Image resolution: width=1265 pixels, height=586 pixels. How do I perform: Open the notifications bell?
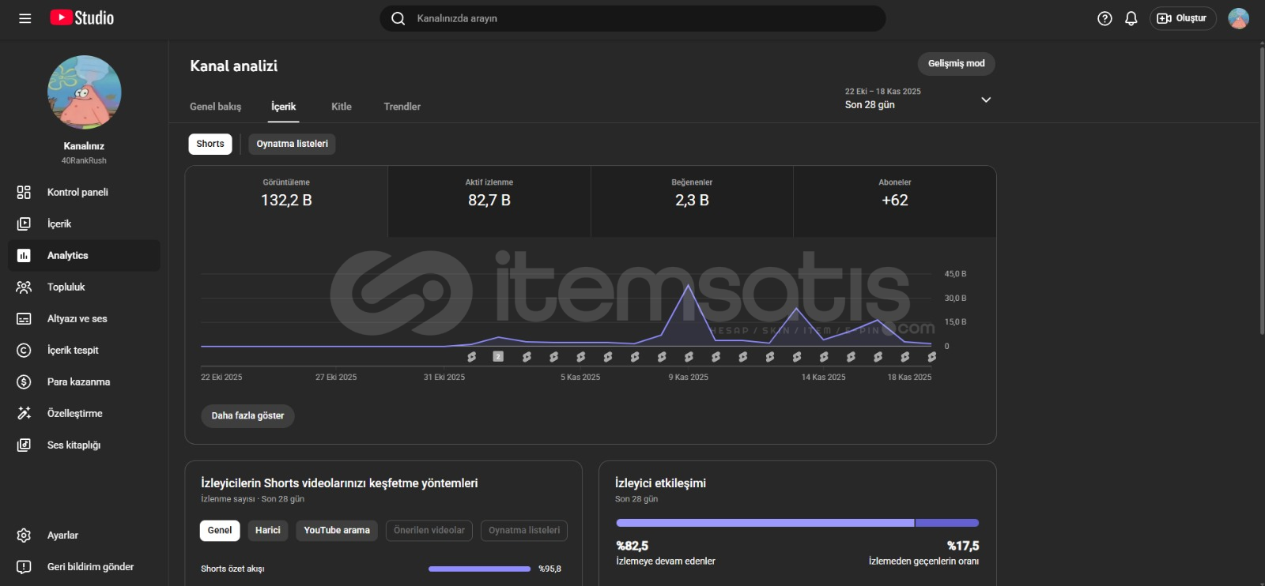[1131, 18]
